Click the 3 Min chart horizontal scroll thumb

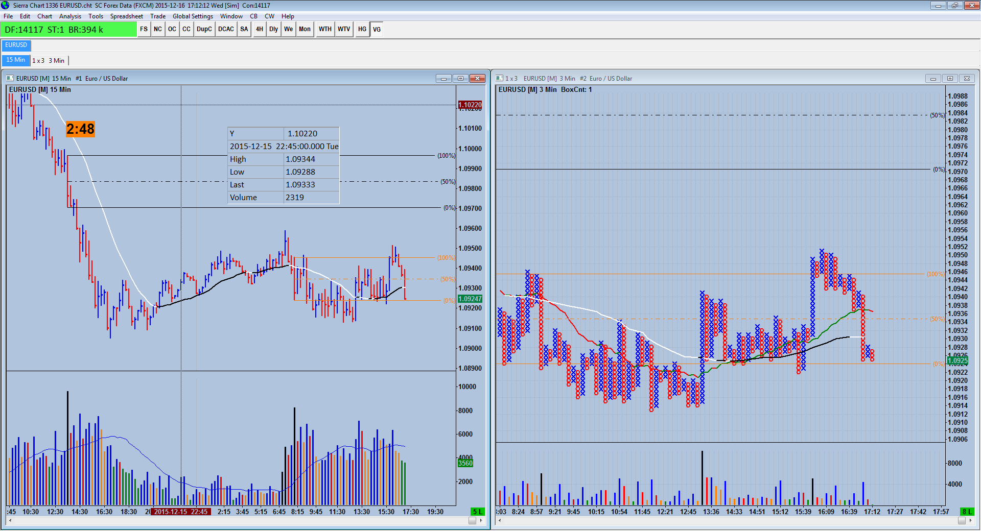[962, 521]
